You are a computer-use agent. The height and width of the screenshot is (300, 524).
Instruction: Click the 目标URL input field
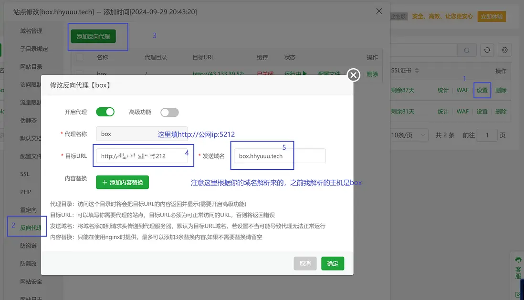tap(142, 156)
